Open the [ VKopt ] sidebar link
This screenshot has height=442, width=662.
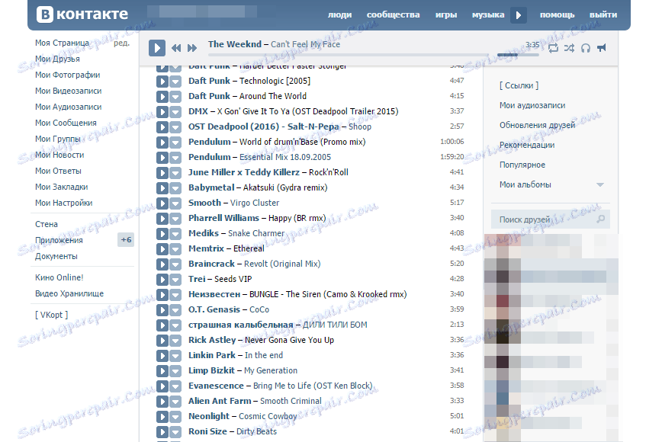point(52,315)
